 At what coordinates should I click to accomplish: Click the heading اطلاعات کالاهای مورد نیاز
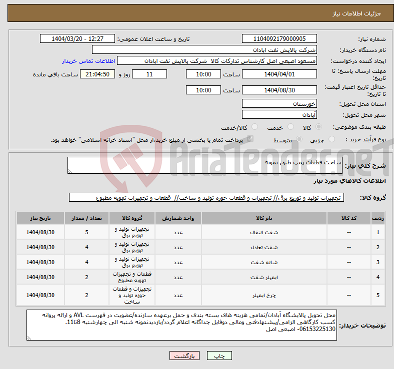click(x=349, y=181)
